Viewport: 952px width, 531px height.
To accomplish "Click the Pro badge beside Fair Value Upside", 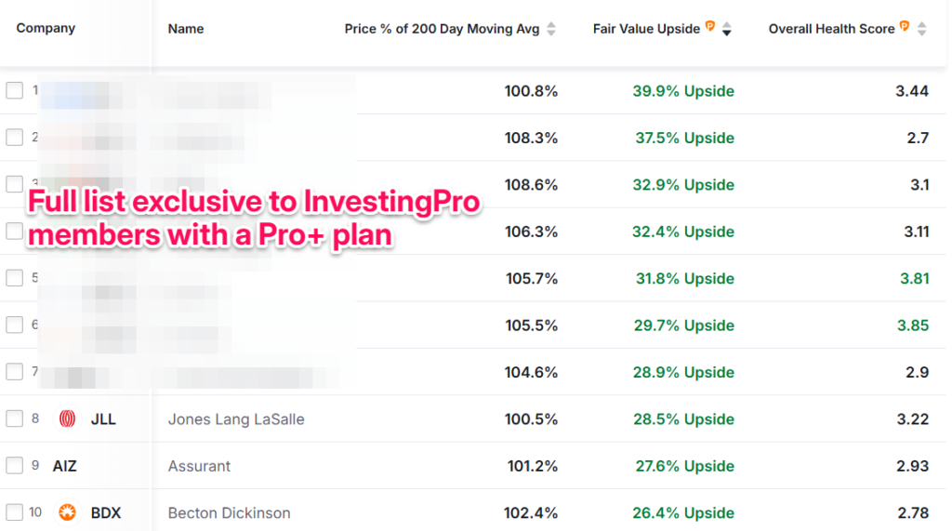I will (x=710, y=26).
